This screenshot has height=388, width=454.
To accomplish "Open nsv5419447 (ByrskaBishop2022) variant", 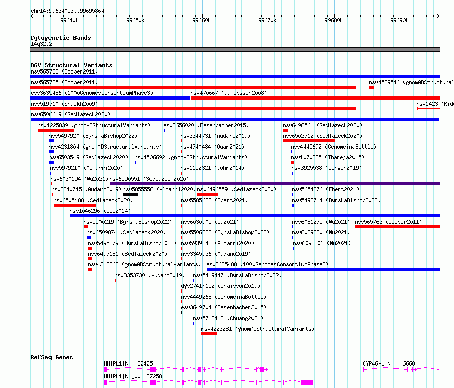I will coord(237,275).
